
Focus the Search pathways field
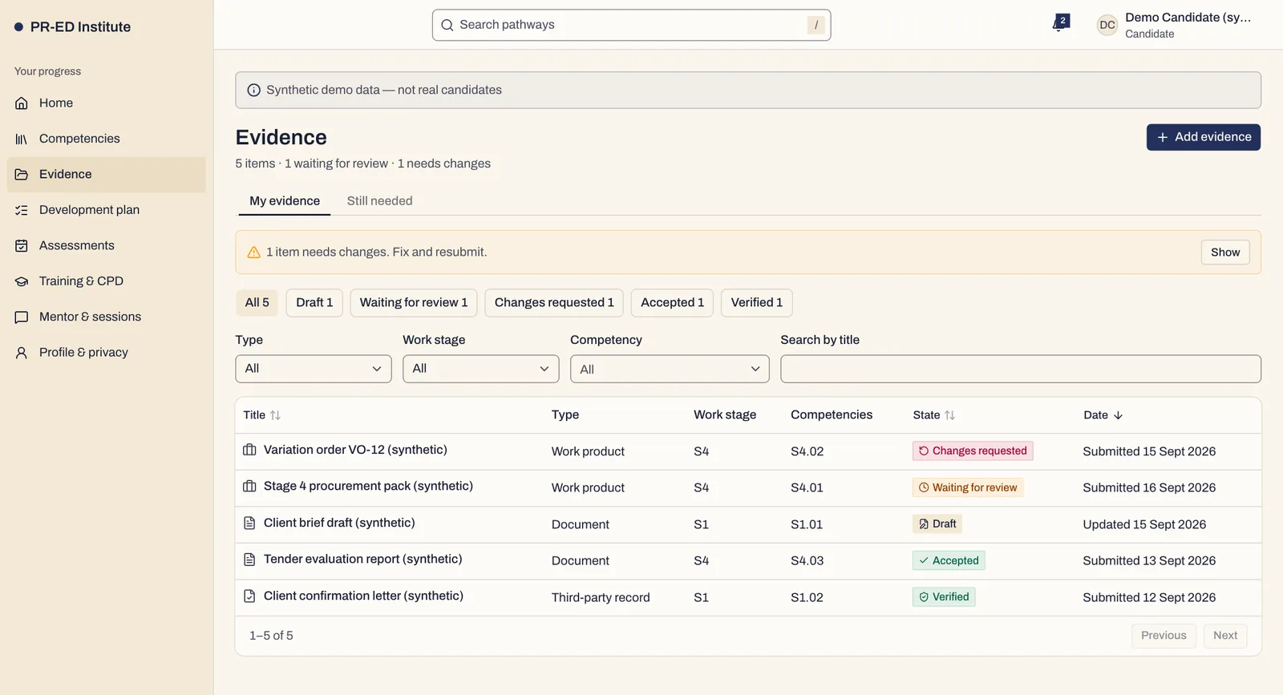coord(631,25)
